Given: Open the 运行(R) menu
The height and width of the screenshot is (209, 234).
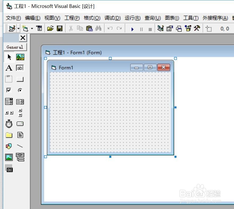Looking at the screenshot, I should (x=133, y=18).
